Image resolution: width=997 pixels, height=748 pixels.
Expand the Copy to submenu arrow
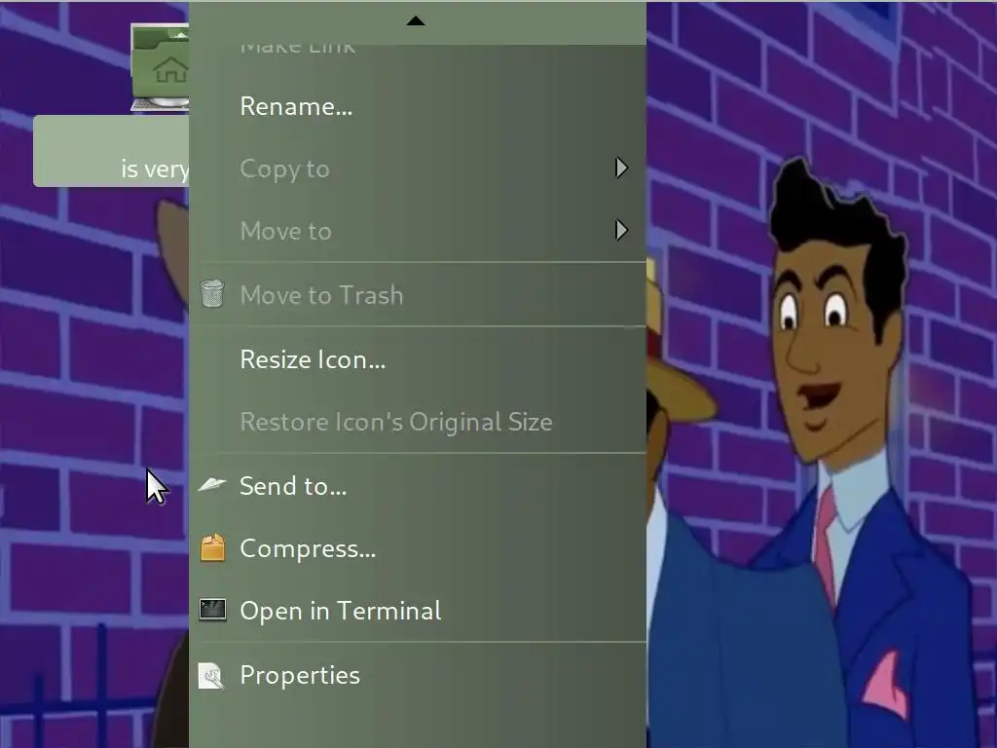[x=622, y=168]
